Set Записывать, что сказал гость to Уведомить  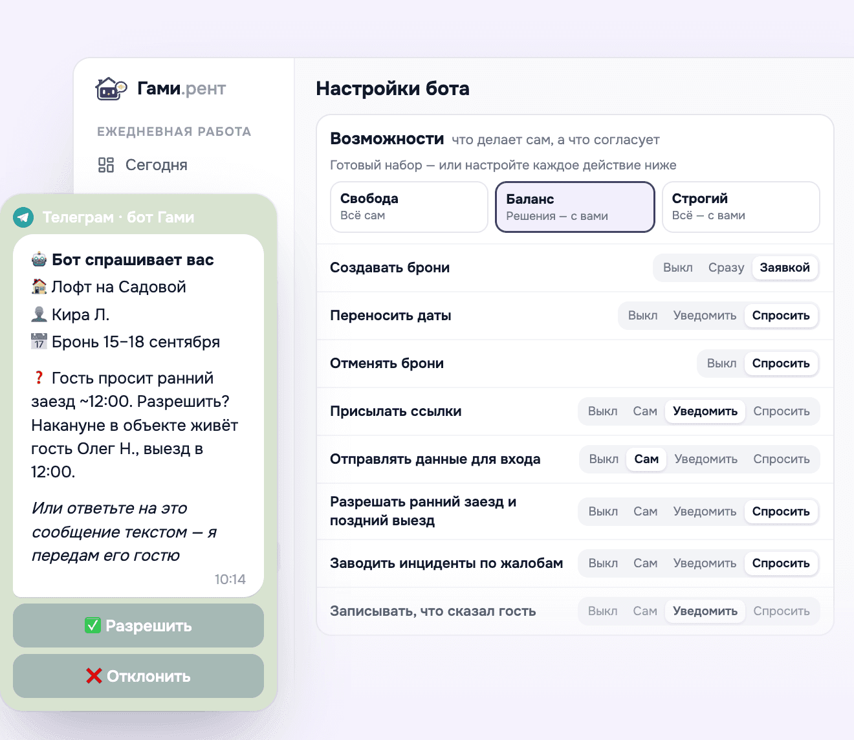coord(705,611)
